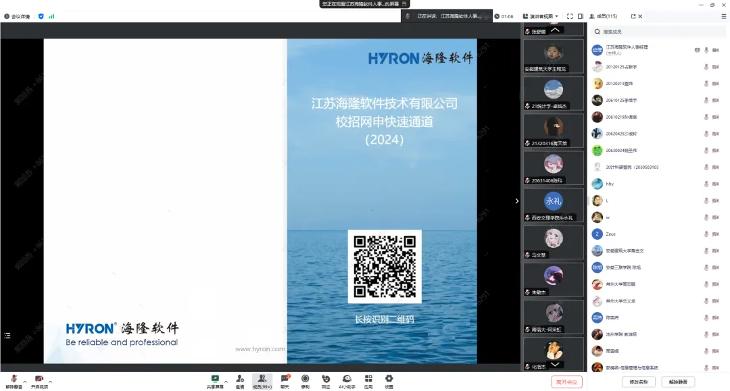Open the 设置 settings gear
This screenshot has height=391, width=730.
tap(389, 382)
